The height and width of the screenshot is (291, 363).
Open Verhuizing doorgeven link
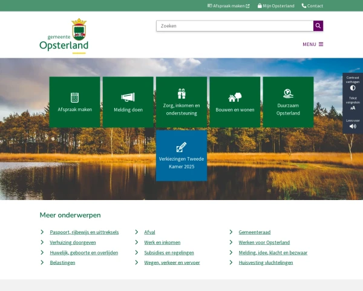(x=73, y=242)
